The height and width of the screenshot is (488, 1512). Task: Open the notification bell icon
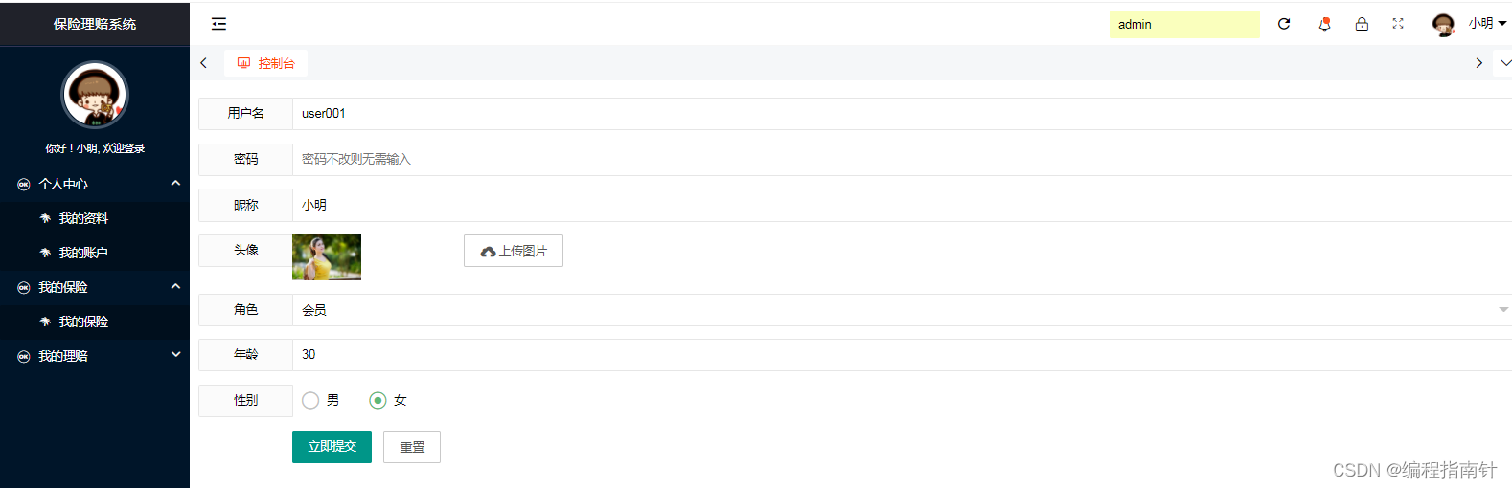point(1324,24)
